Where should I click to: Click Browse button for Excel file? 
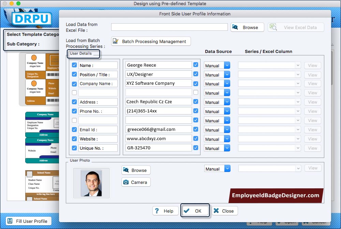(247, 27)
